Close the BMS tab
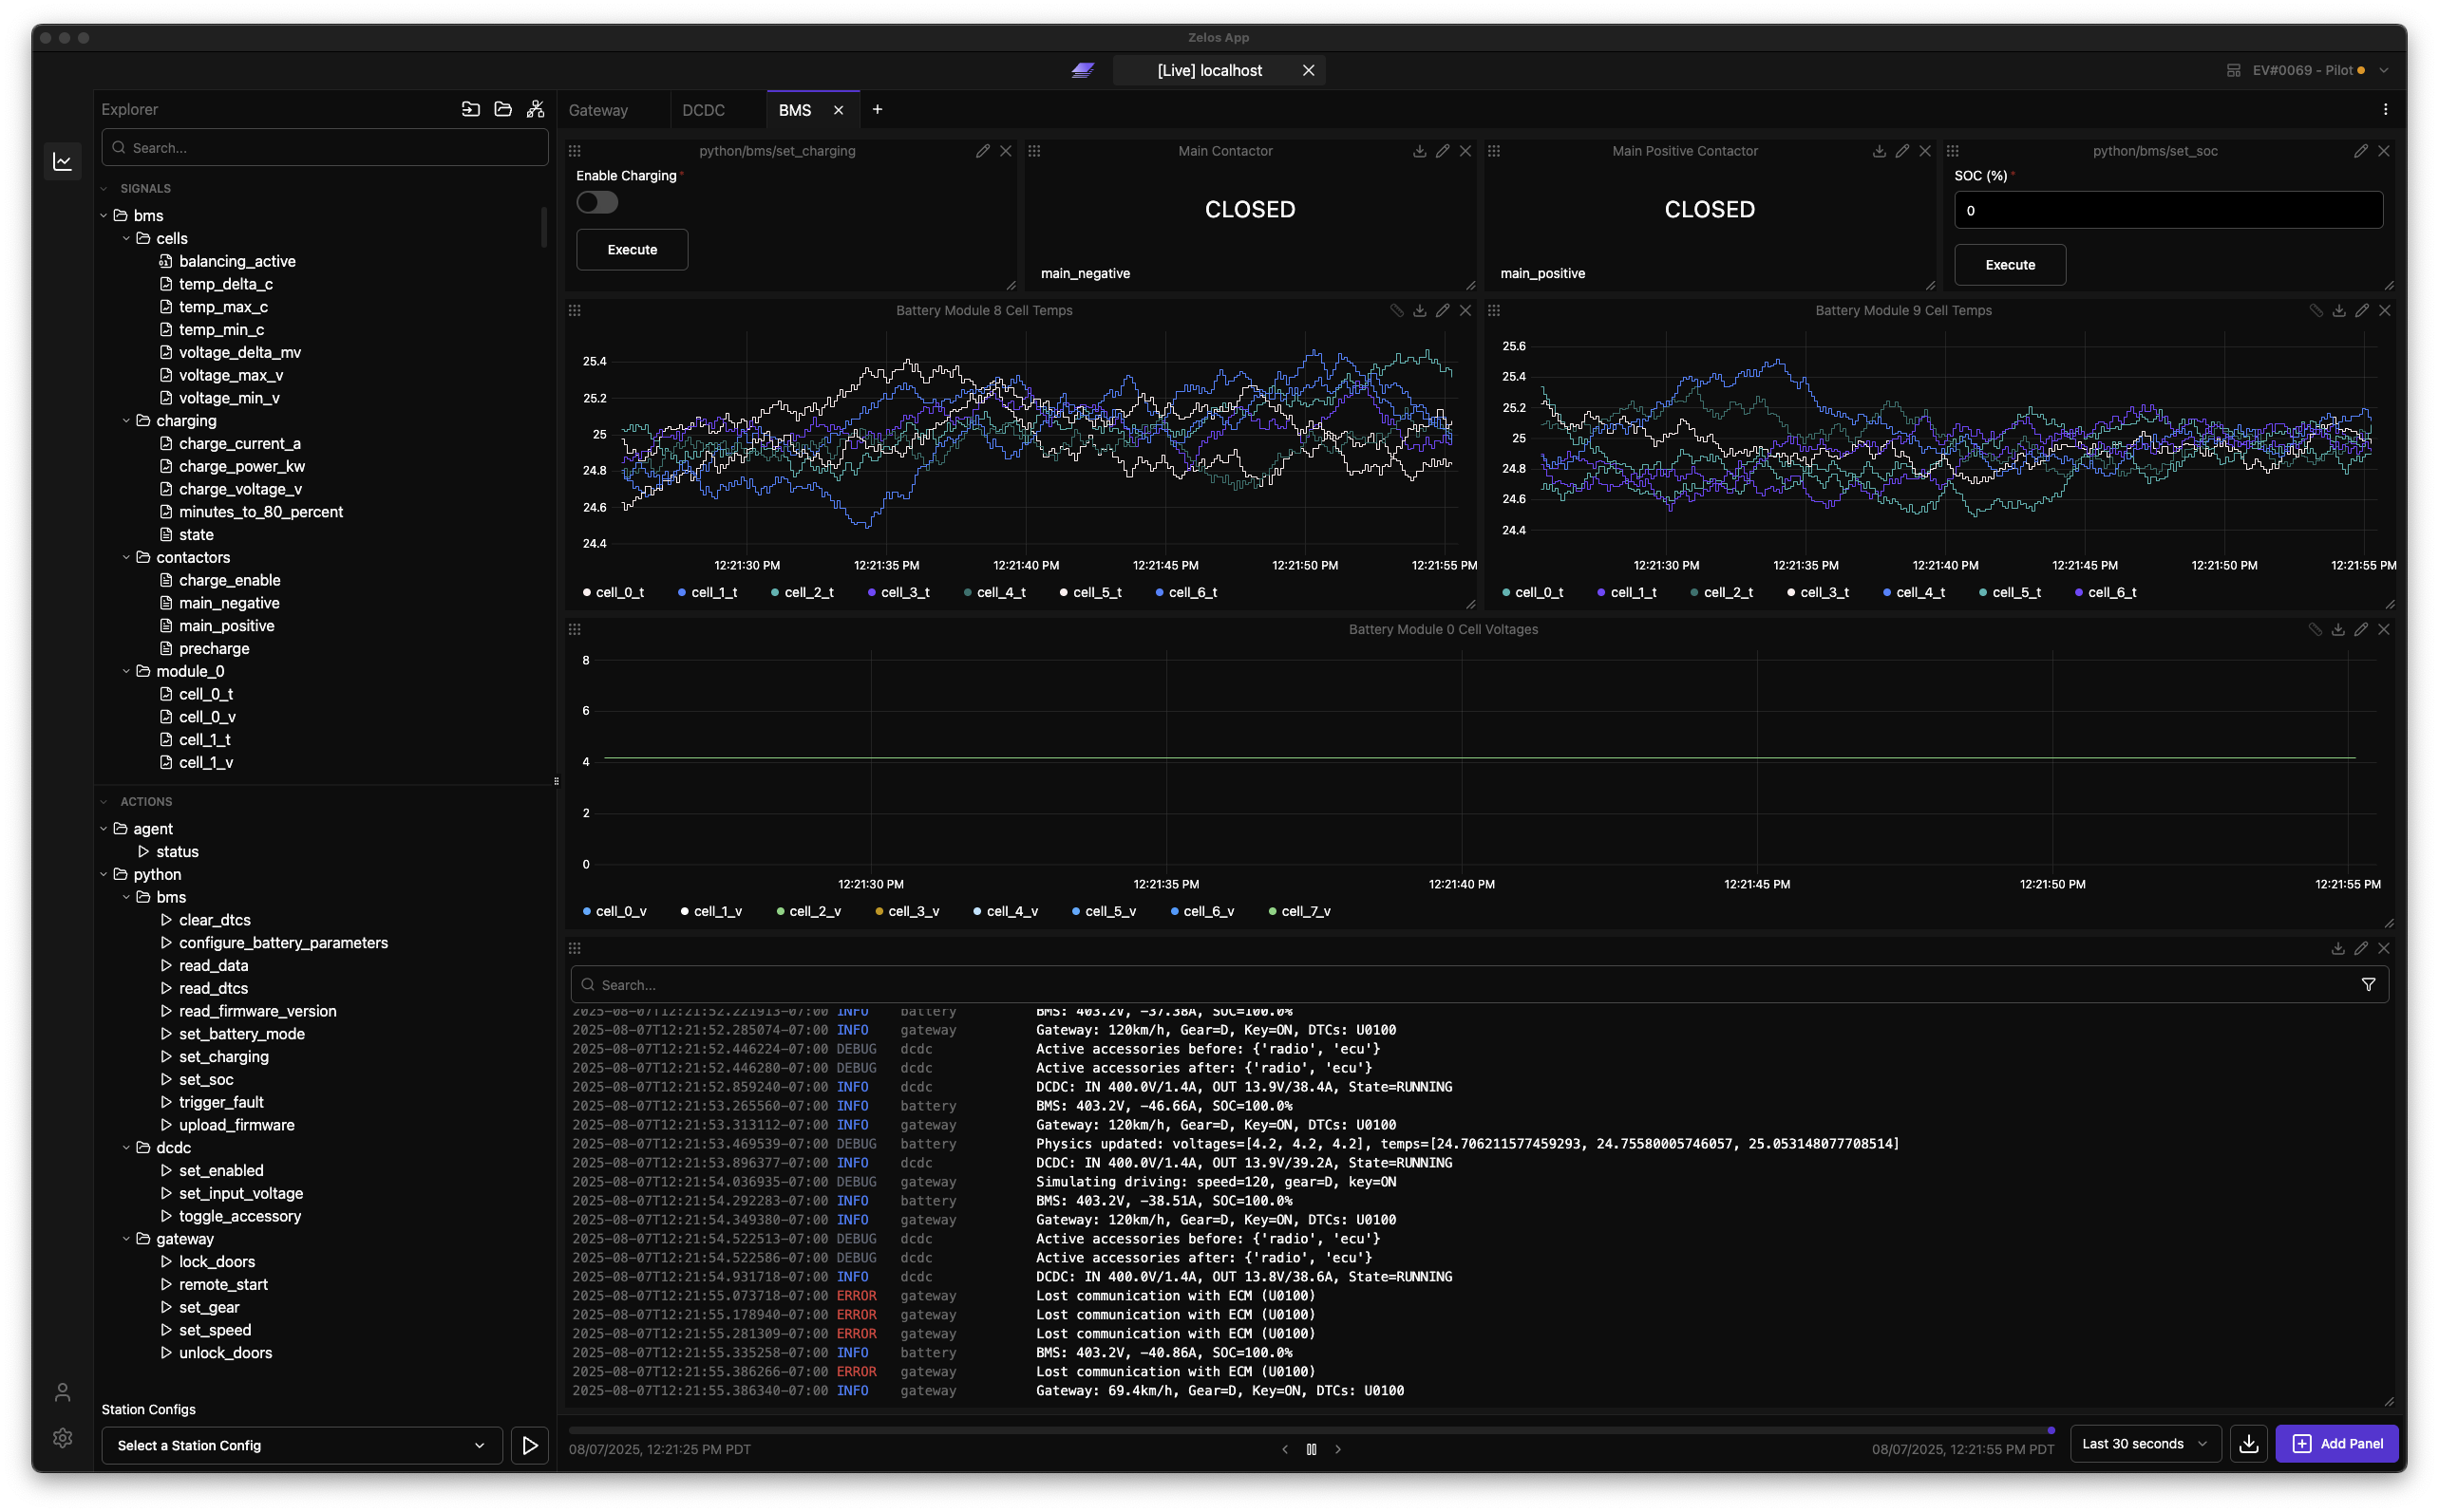2439x1512 pixels. (x=839, y=110)
